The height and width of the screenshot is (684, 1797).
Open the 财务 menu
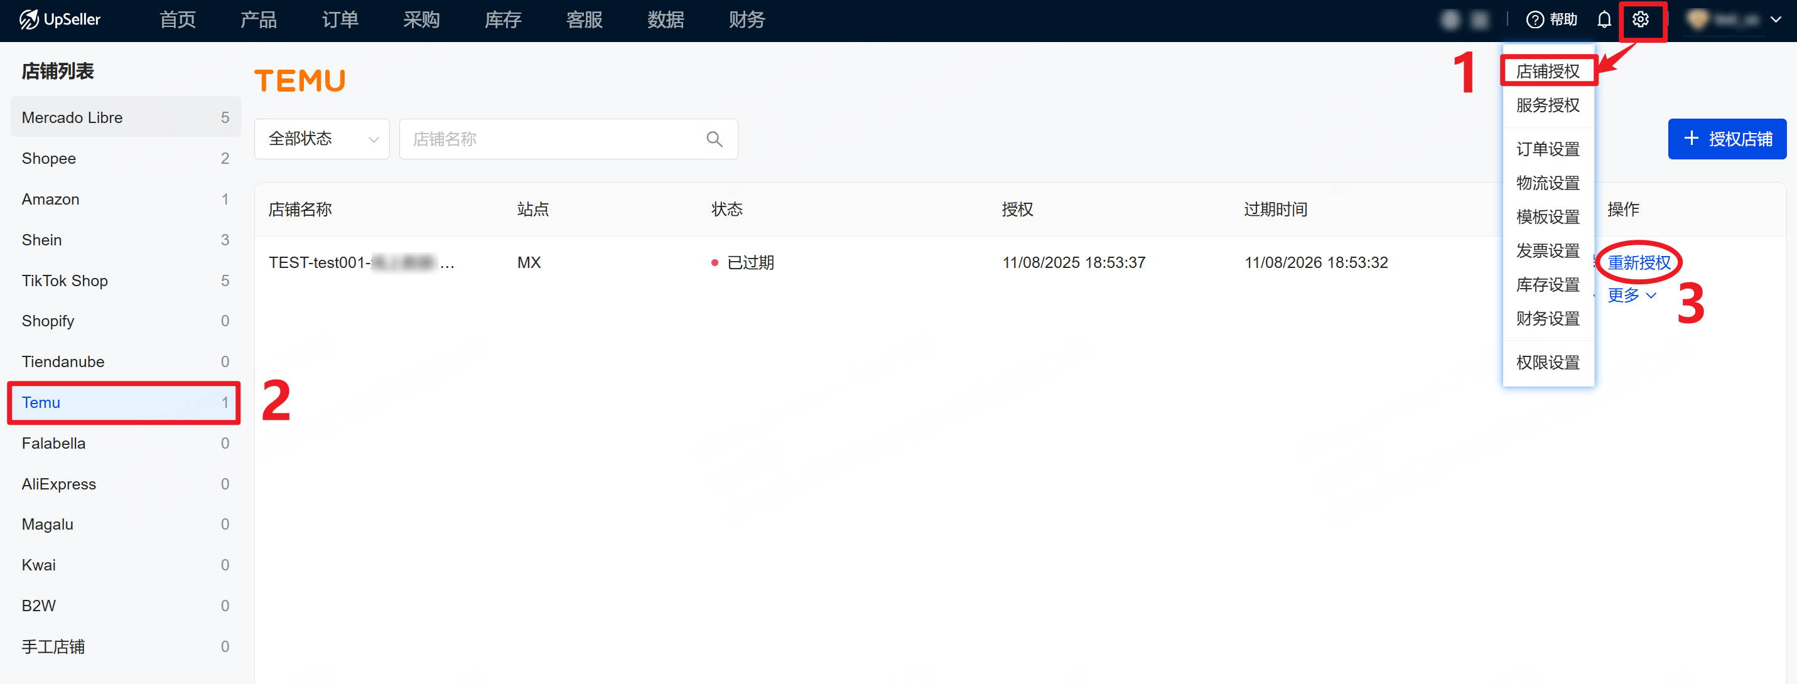tap(747, 19)
